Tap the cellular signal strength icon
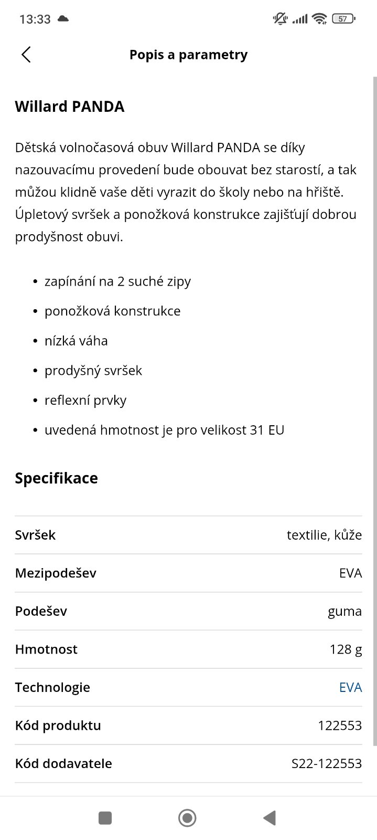 point(299,19)
